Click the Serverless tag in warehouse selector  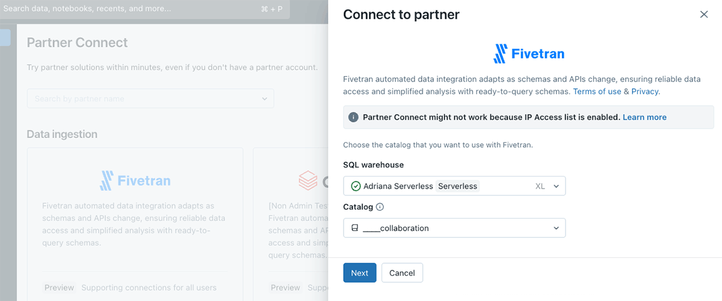tap(457, 186)
